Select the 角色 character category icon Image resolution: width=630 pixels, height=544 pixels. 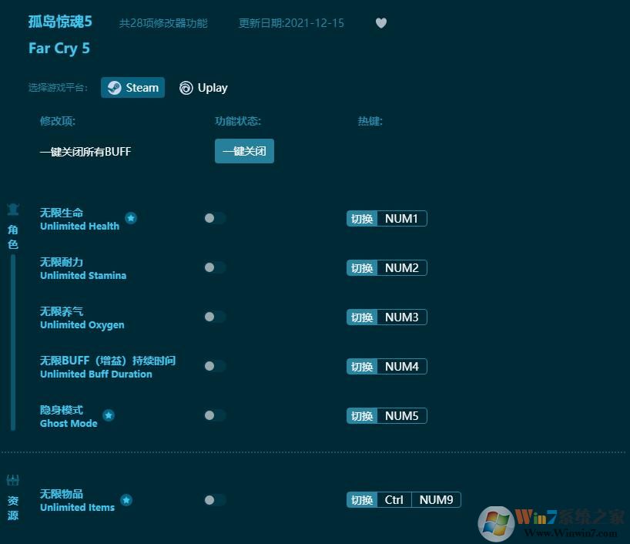(12, 209)
